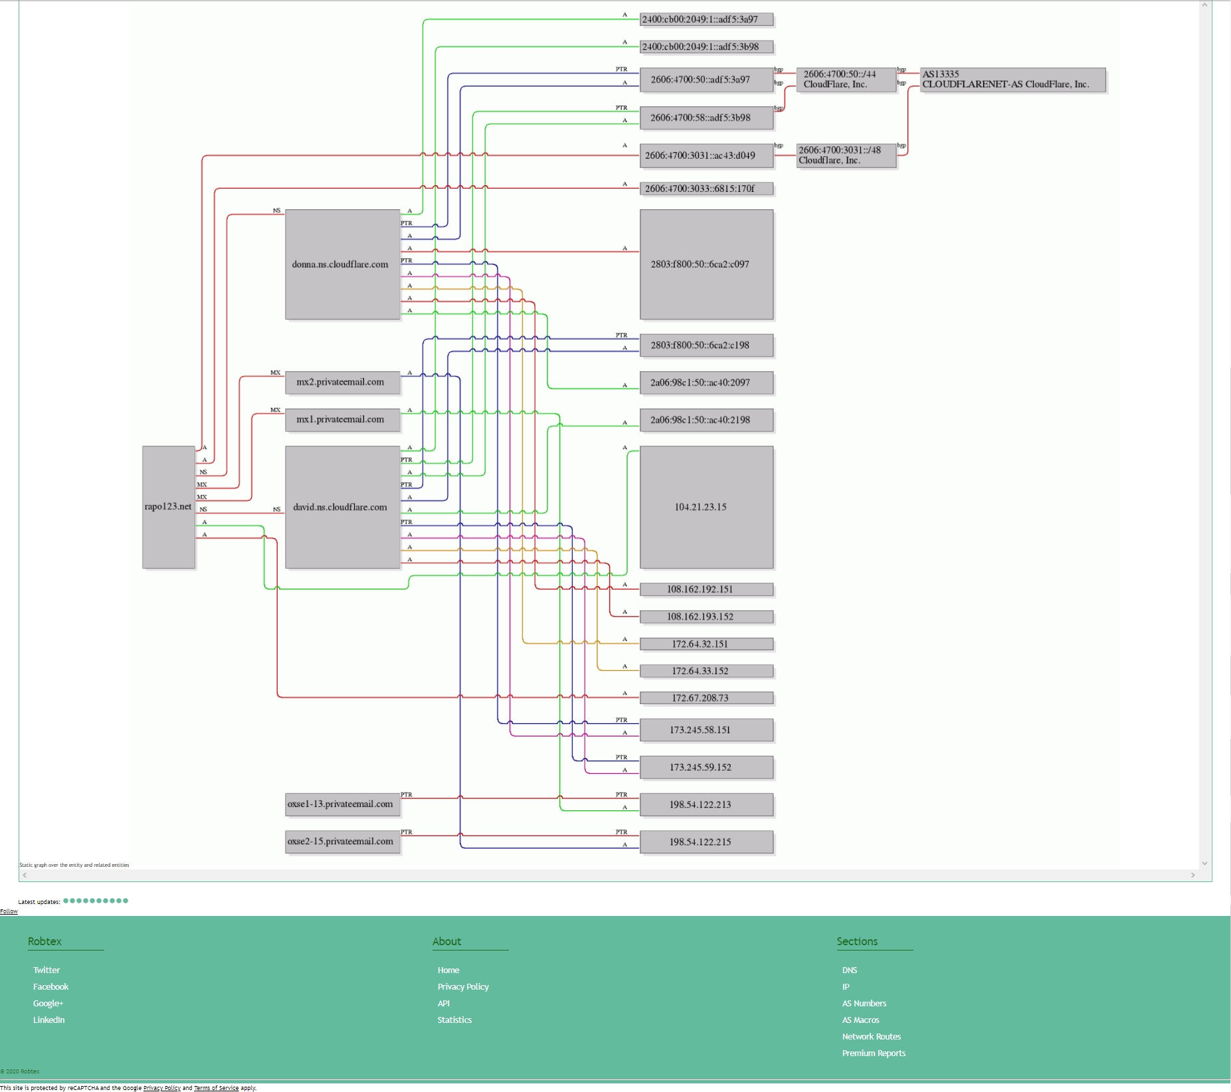Click the AS13335 CLOUDFLARENET-AS node
Viewport: 1231px width, 1092px height.
coord(1012,80)
